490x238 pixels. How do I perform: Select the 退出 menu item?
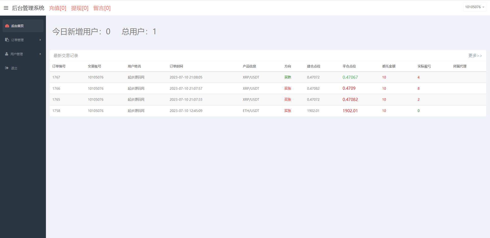pyautogui.click(x=14, y=68)
